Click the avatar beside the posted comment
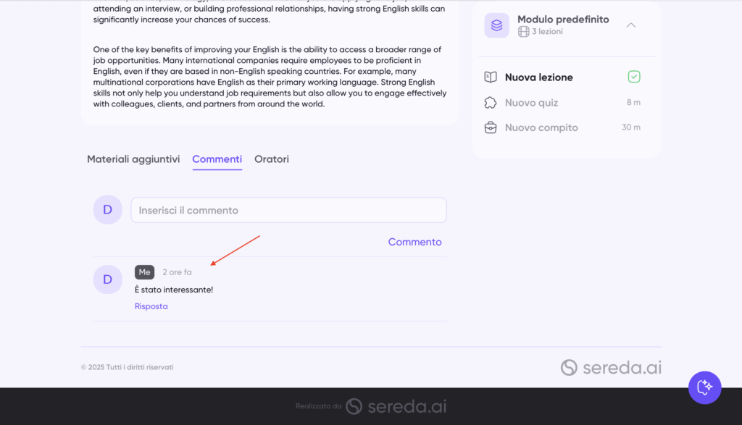742x425 pixels. point(107,279)
